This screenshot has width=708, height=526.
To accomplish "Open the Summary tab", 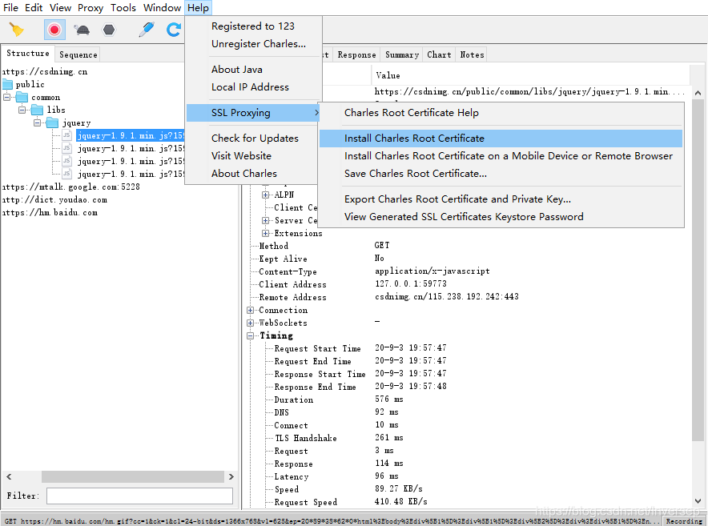I will coord(402,54).
